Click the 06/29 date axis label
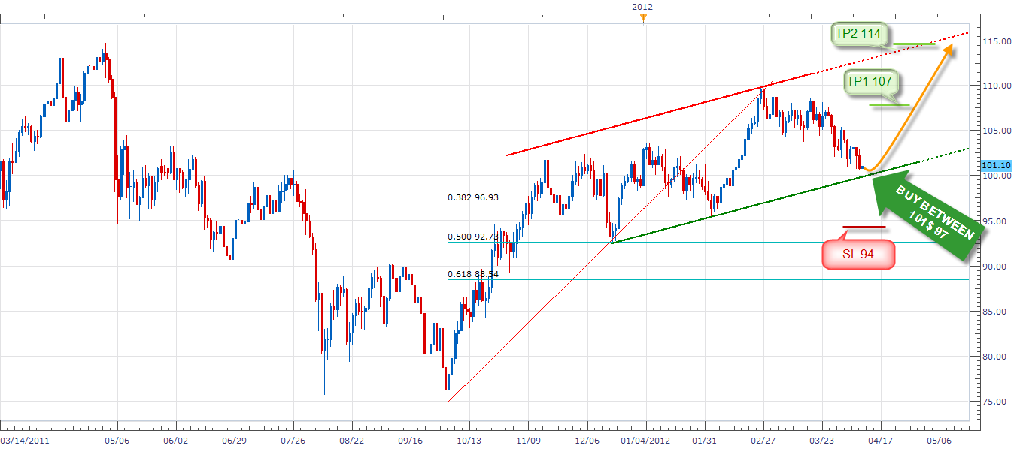This screenshot has width=1023, height=449. tap(234, 441)
